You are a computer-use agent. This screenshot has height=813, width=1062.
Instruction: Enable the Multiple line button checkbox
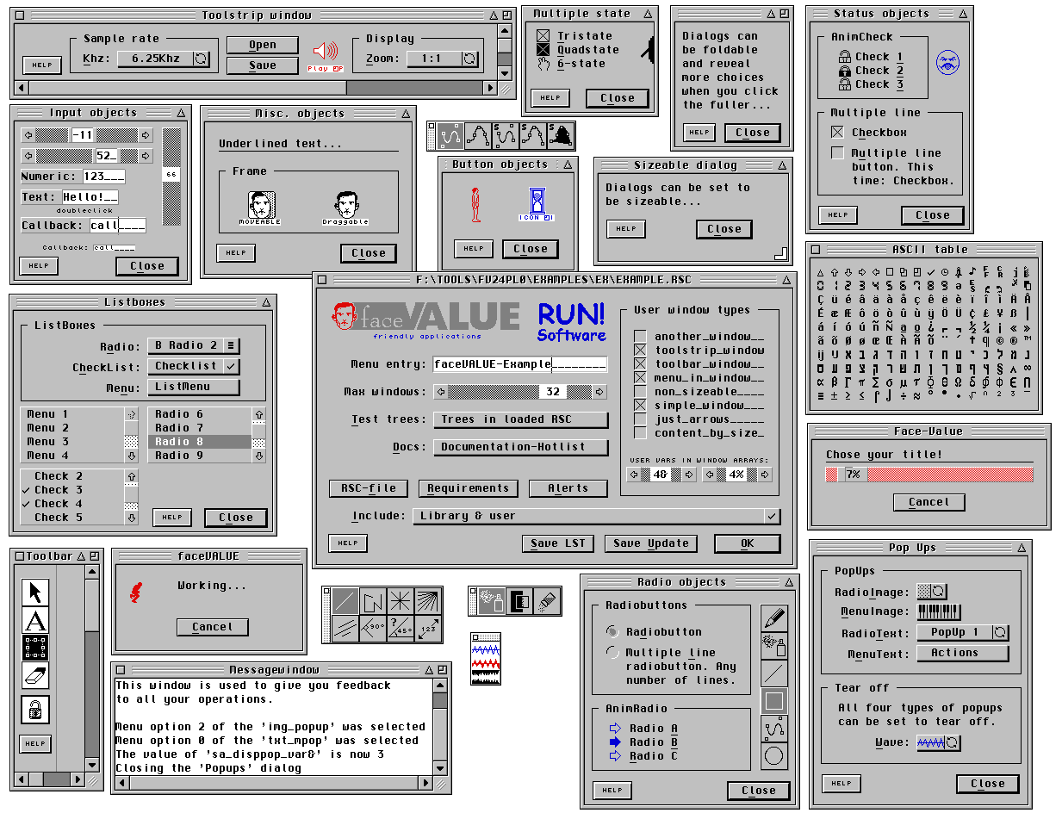pyautogui.click(x=837, y=152)
